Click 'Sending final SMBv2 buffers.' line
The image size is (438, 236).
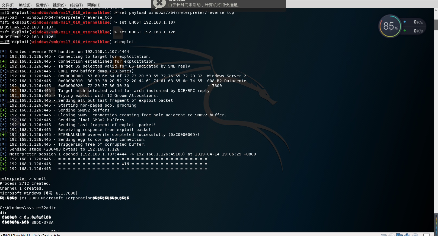[63, 120]
